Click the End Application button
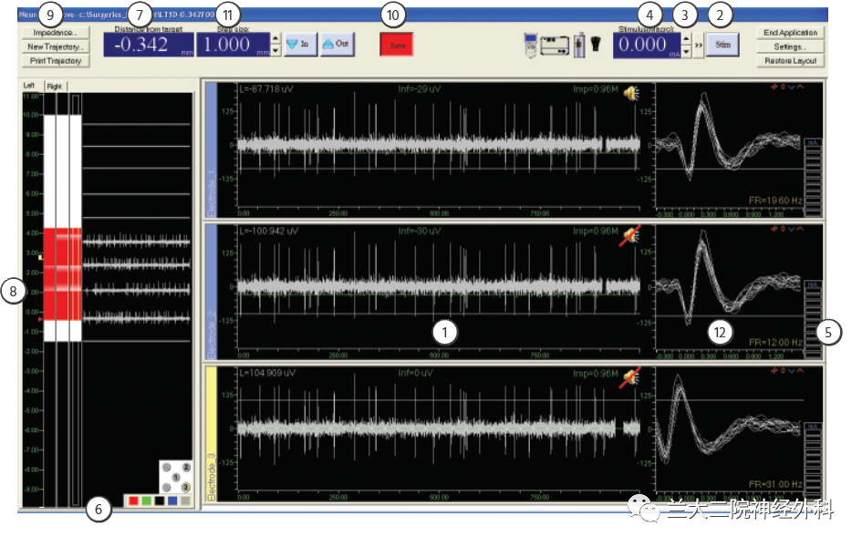 click(x=791, y=33)
